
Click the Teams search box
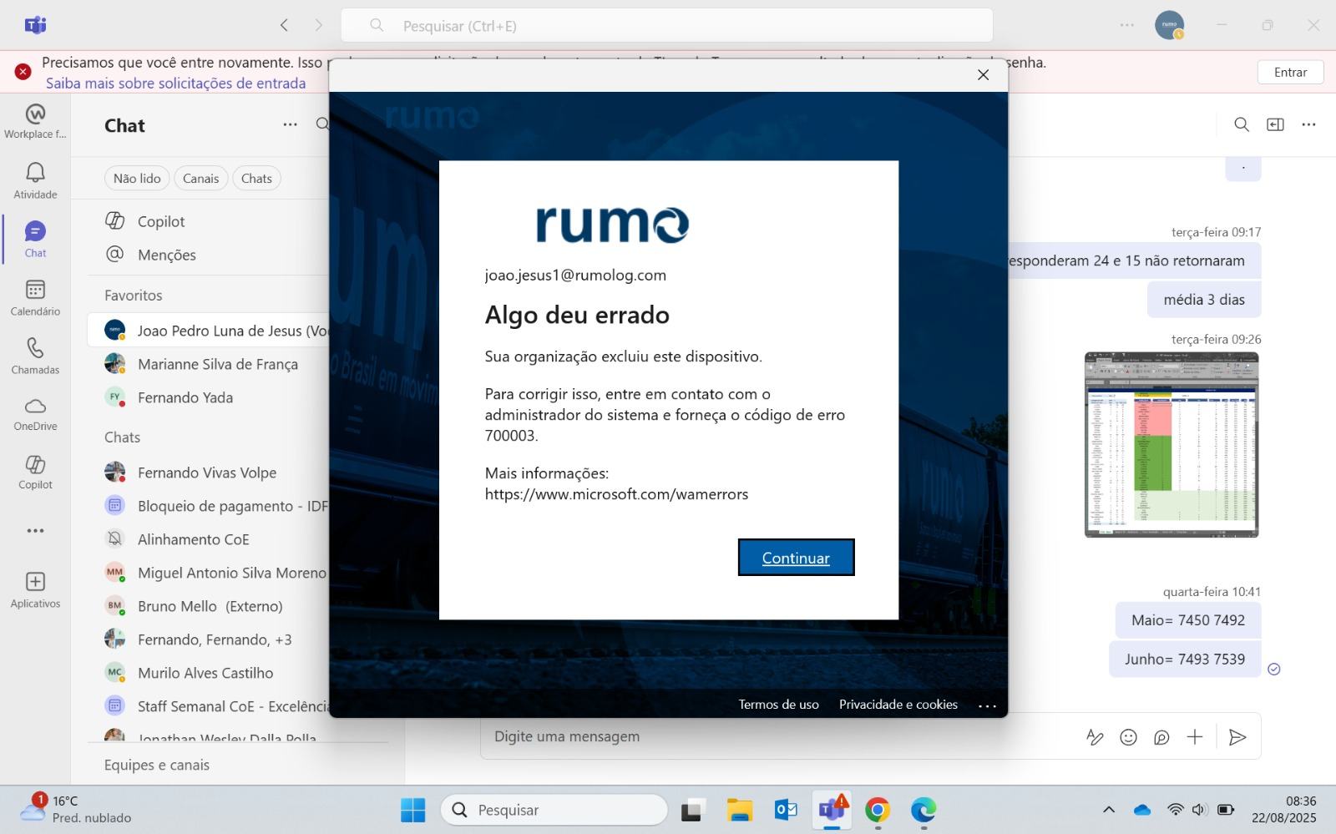[666, 25]
